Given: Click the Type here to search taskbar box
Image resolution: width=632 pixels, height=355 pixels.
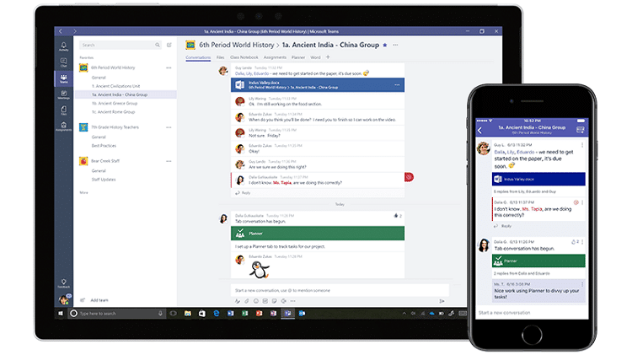Looking at the screenshot, I should tap(117, 314).
